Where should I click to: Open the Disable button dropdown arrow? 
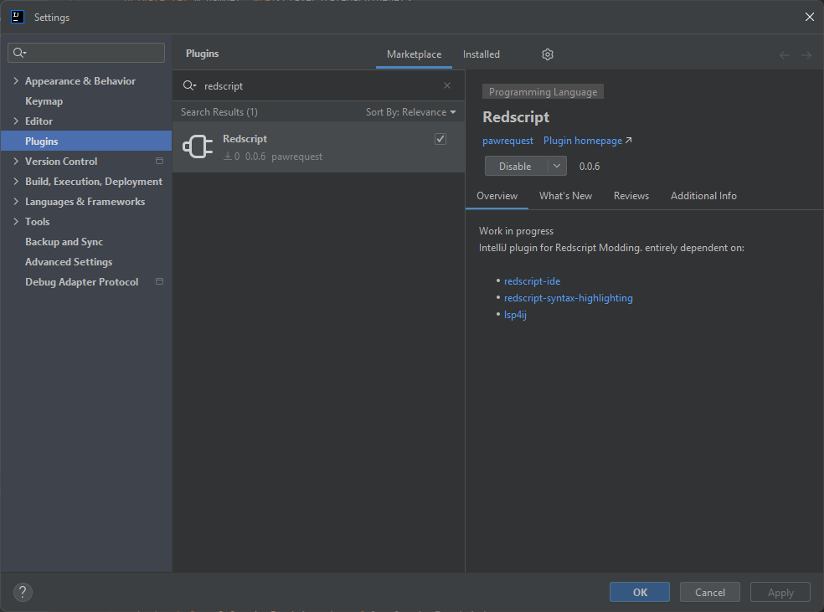coord(557,167)
